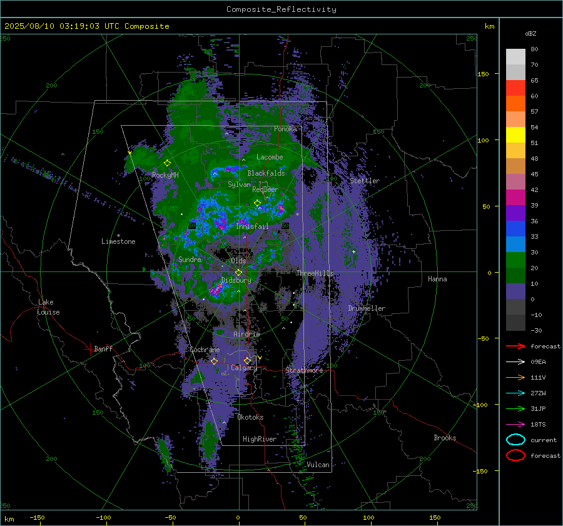Click the yellow diamond marker above Calgary
The image size is (563, 526).
point(247,360)
